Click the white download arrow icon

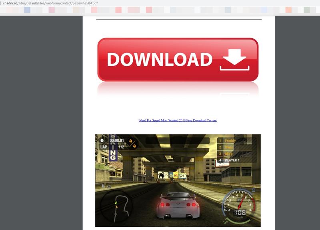pos(234,60)
